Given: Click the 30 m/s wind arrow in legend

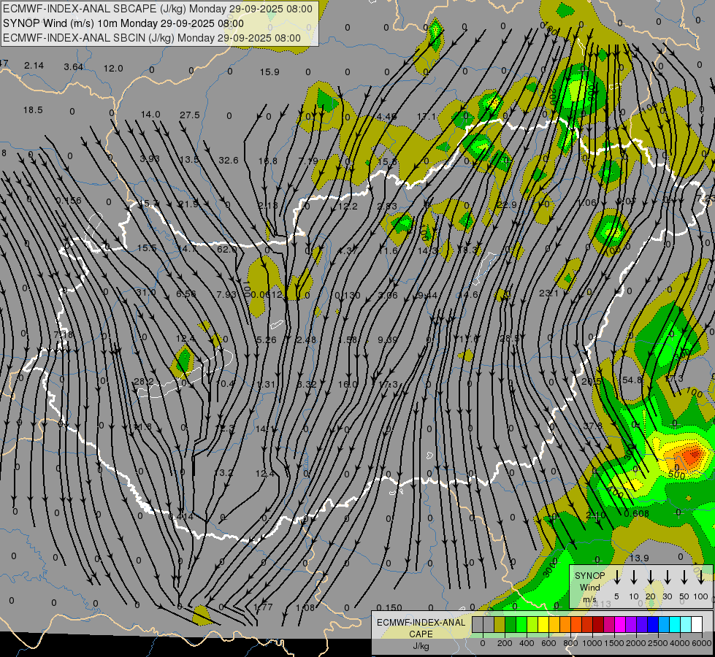Looking at the screenshot, I should click(668, 577).
